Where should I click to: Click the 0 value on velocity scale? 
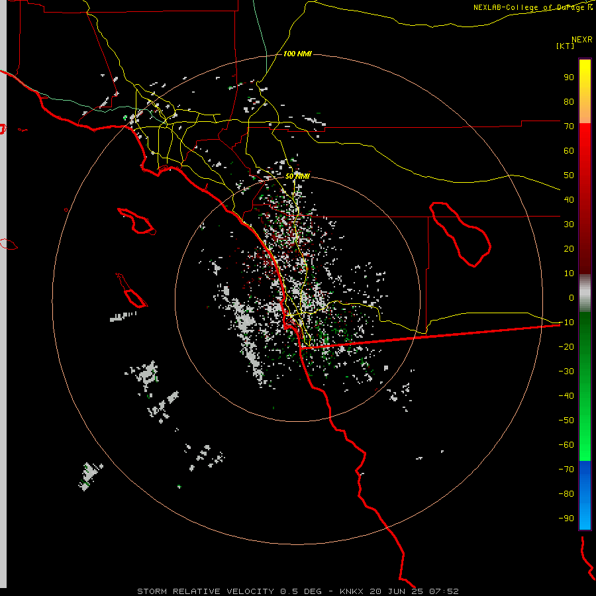coord(571,297)
